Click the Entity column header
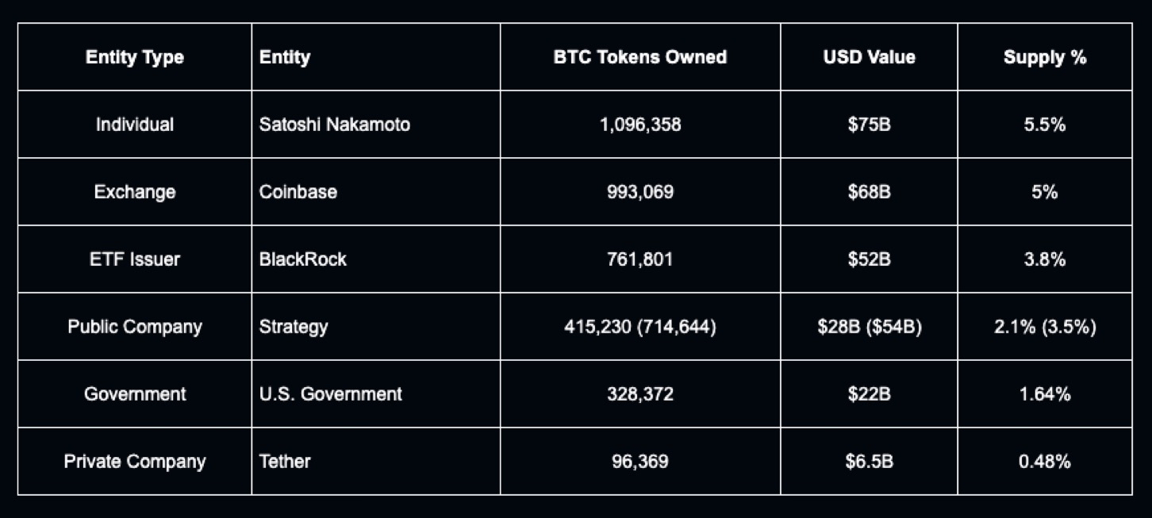This screenshot has height=518, width=1152. tap(285, 57)
